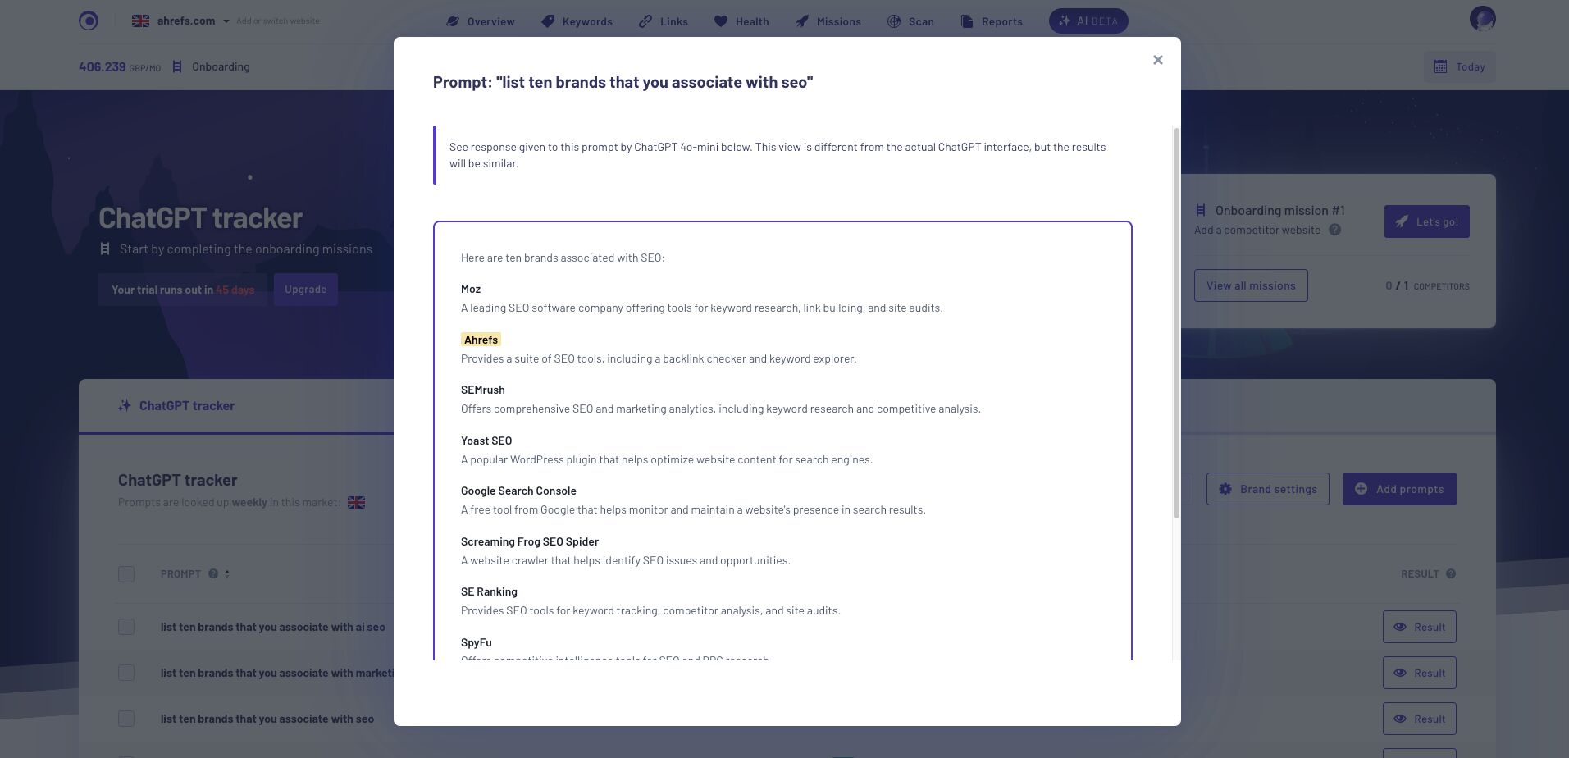Open the Scan section
Screen dimensions: 1569x758
(910, 21)
